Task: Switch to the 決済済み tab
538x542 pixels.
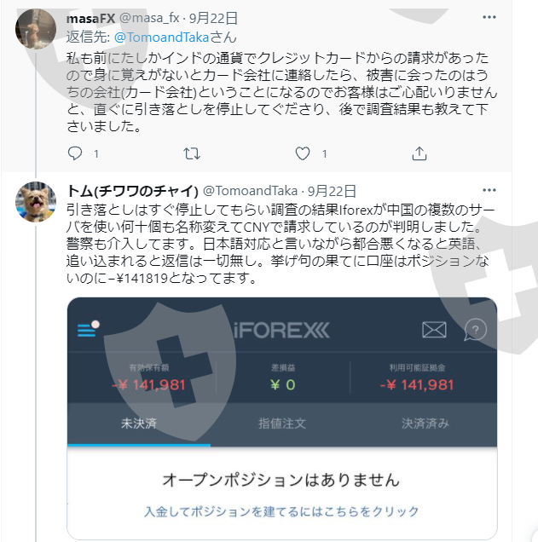Action: click(x=425, y=424)
